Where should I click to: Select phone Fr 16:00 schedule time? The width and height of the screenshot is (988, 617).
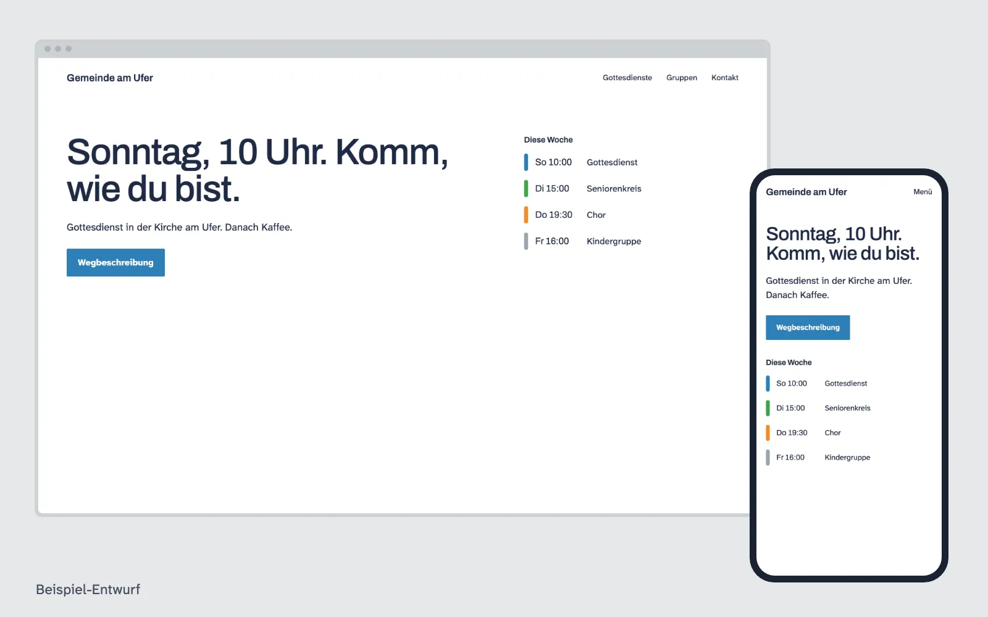[790, 457]
